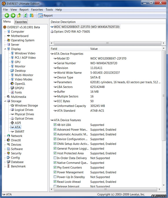Image resolution: width=168 pixels, height=198 pixels.
Task: Select the Desktop icon under Display
Action: pos(12,71)
